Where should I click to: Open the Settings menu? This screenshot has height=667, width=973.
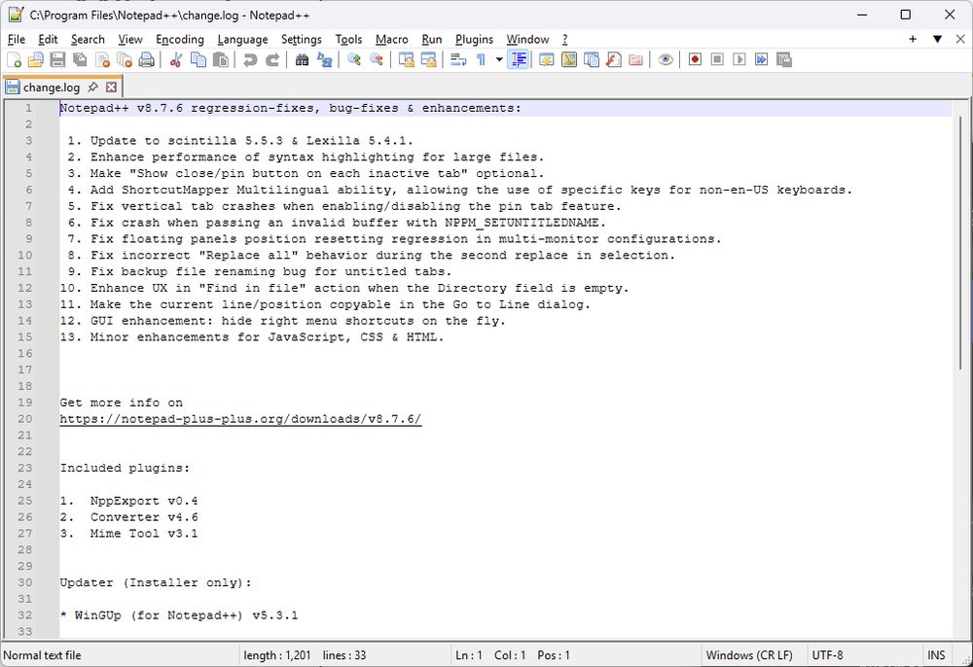tap(301, 39)
